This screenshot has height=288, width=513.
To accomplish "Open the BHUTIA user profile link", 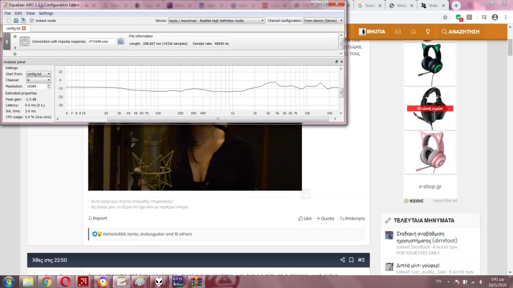I will [x=372, y=31].
